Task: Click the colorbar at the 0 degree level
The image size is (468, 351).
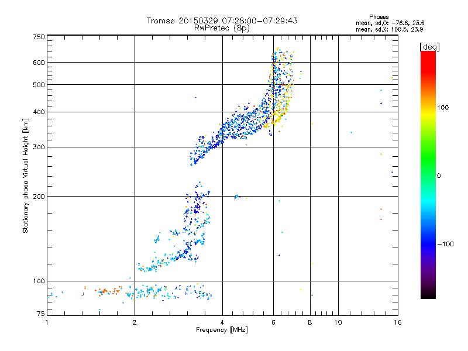Action: point(428,175)
